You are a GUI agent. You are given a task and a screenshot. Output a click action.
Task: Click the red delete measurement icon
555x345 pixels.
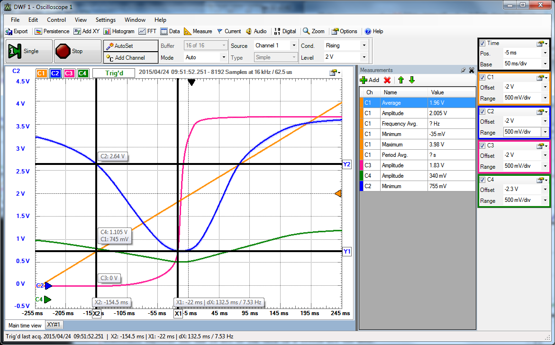click(x=387, y=80)
